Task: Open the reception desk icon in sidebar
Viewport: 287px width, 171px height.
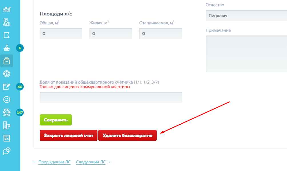Action: point(7,48)
